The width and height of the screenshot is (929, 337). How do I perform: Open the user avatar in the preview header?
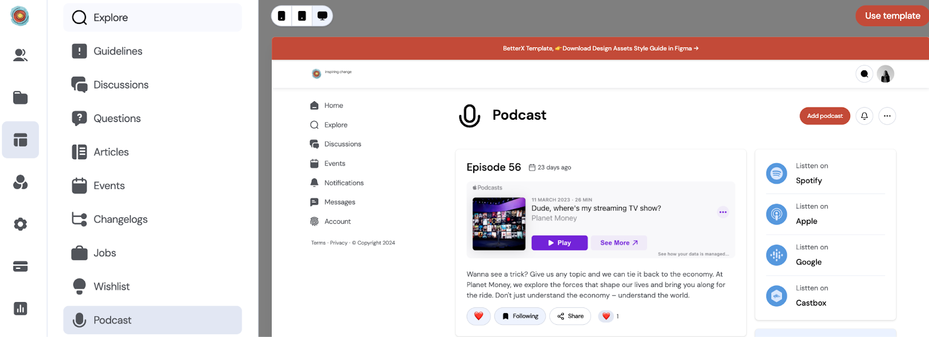885,74
